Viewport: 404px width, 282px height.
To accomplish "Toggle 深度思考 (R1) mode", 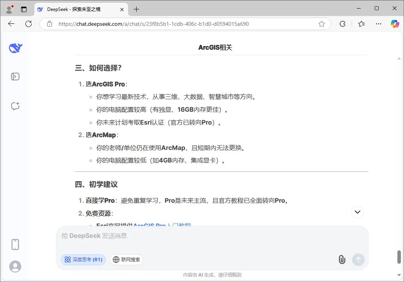I will pyautogui.click(x=83, y=259).
